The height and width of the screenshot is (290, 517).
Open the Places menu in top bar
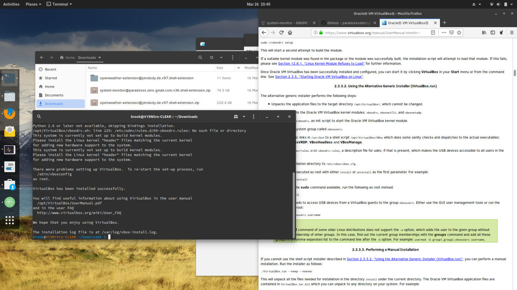pos(33,4)
